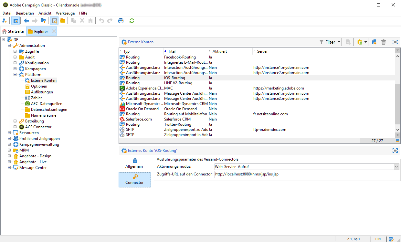Sort the list by Typ column
The width and height of the screenshot is (401, 242).
(x=141, y=51)
